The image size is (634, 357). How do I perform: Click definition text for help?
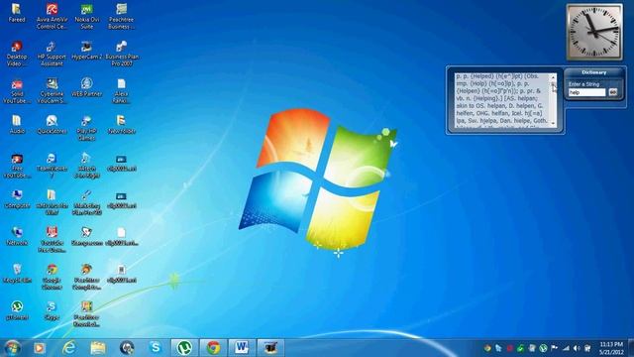[502, 100]
